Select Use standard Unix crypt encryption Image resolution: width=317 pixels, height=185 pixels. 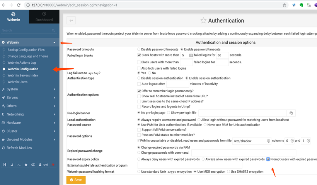[x=139, y=171]
